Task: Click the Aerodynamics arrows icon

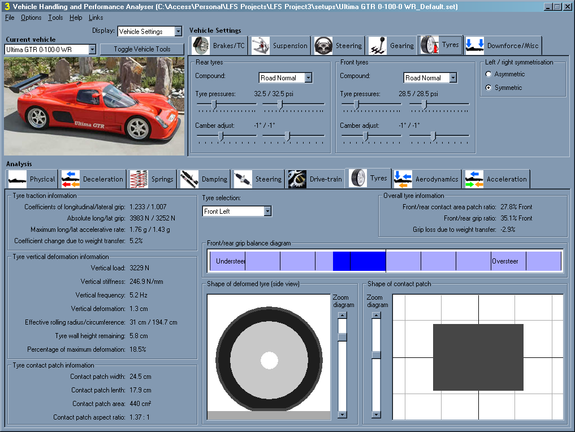Action: (x=403, y=179)
